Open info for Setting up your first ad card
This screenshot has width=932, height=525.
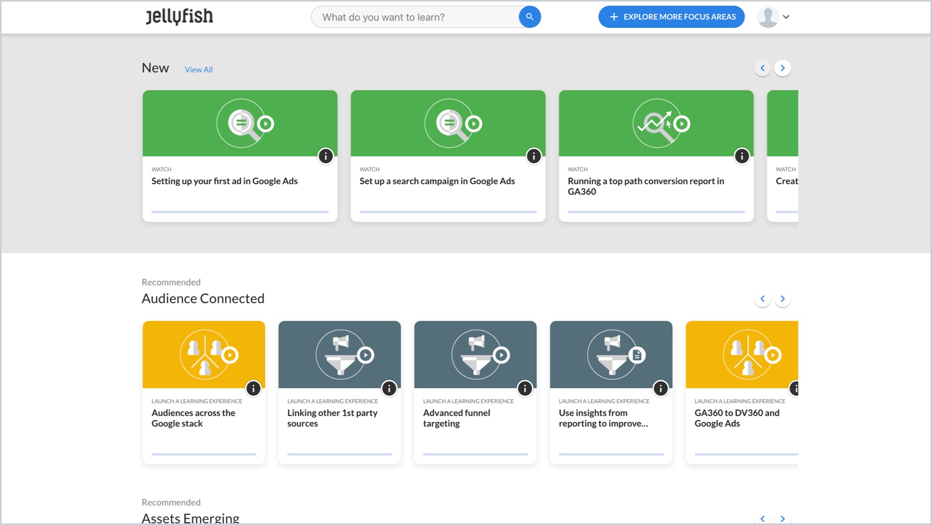[x=325, y=156]
